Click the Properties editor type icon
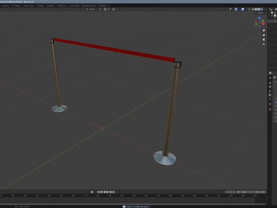 coord(271,73)
